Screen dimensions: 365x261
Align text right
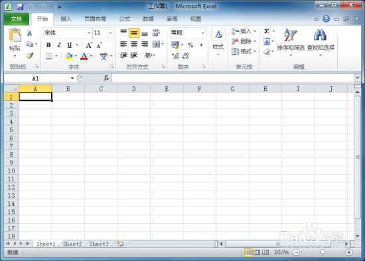[145, 44]
